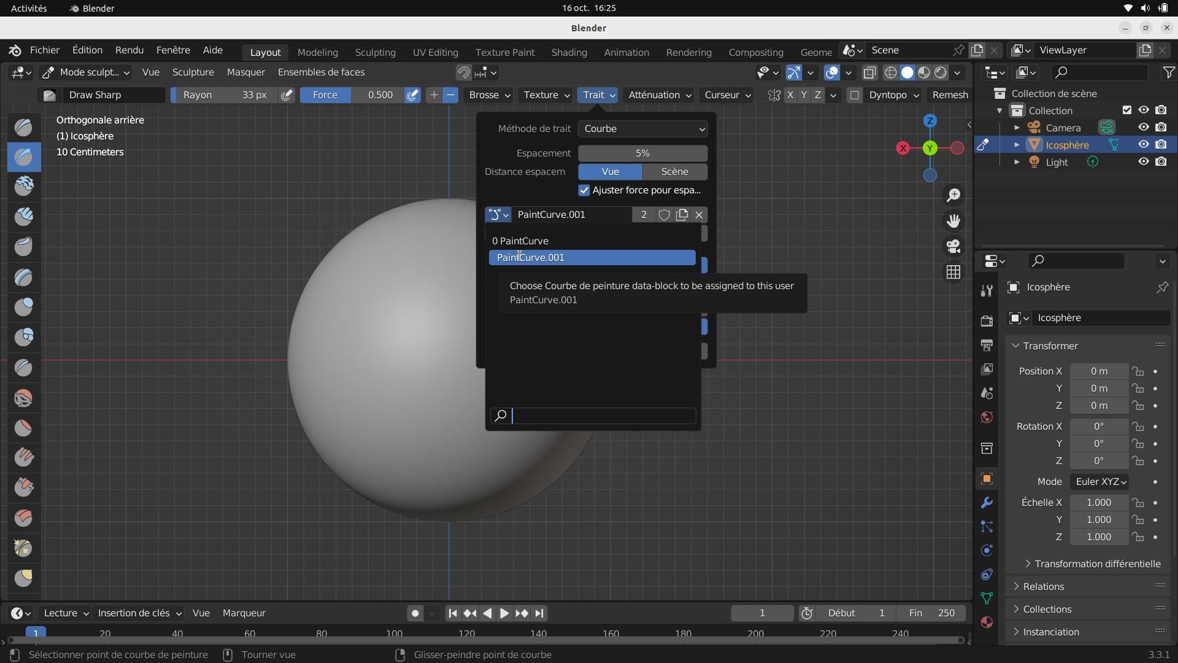Switch to the UV Editing workspace tab

[435, 52]
